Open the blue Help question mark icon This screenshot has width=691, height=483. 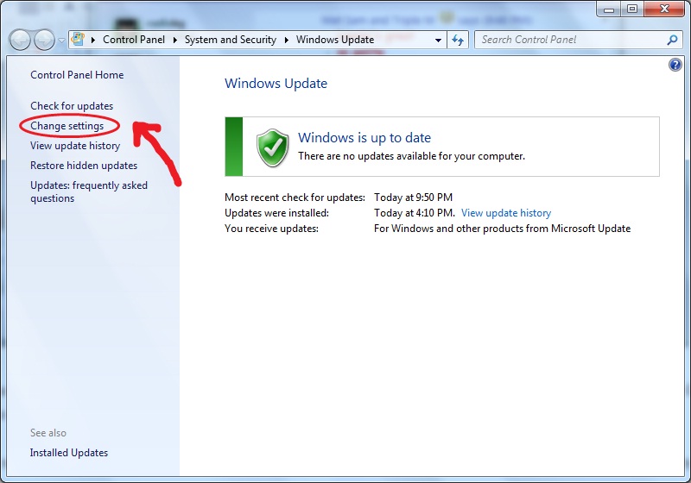[675, 65]
